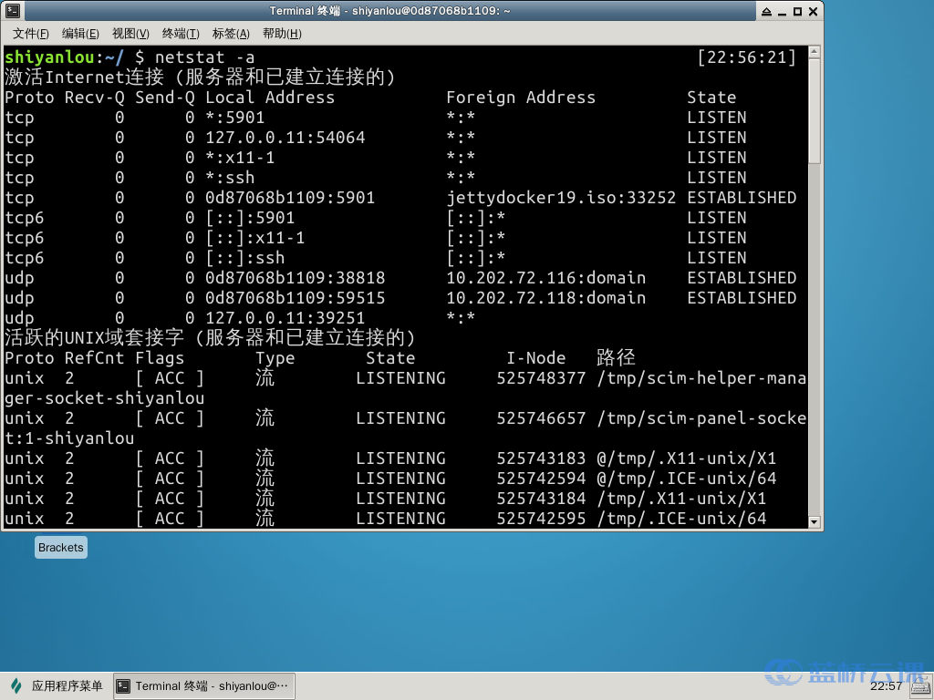Viewport: 934px width, 700px height.
Task: Click the scrollbar up arrow in the terminal
Action: pyautogui.click(x=815, y=51)
